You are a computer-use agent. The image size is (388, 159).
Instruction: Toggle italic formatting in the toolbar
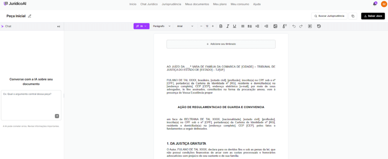[x=228, y=26]
